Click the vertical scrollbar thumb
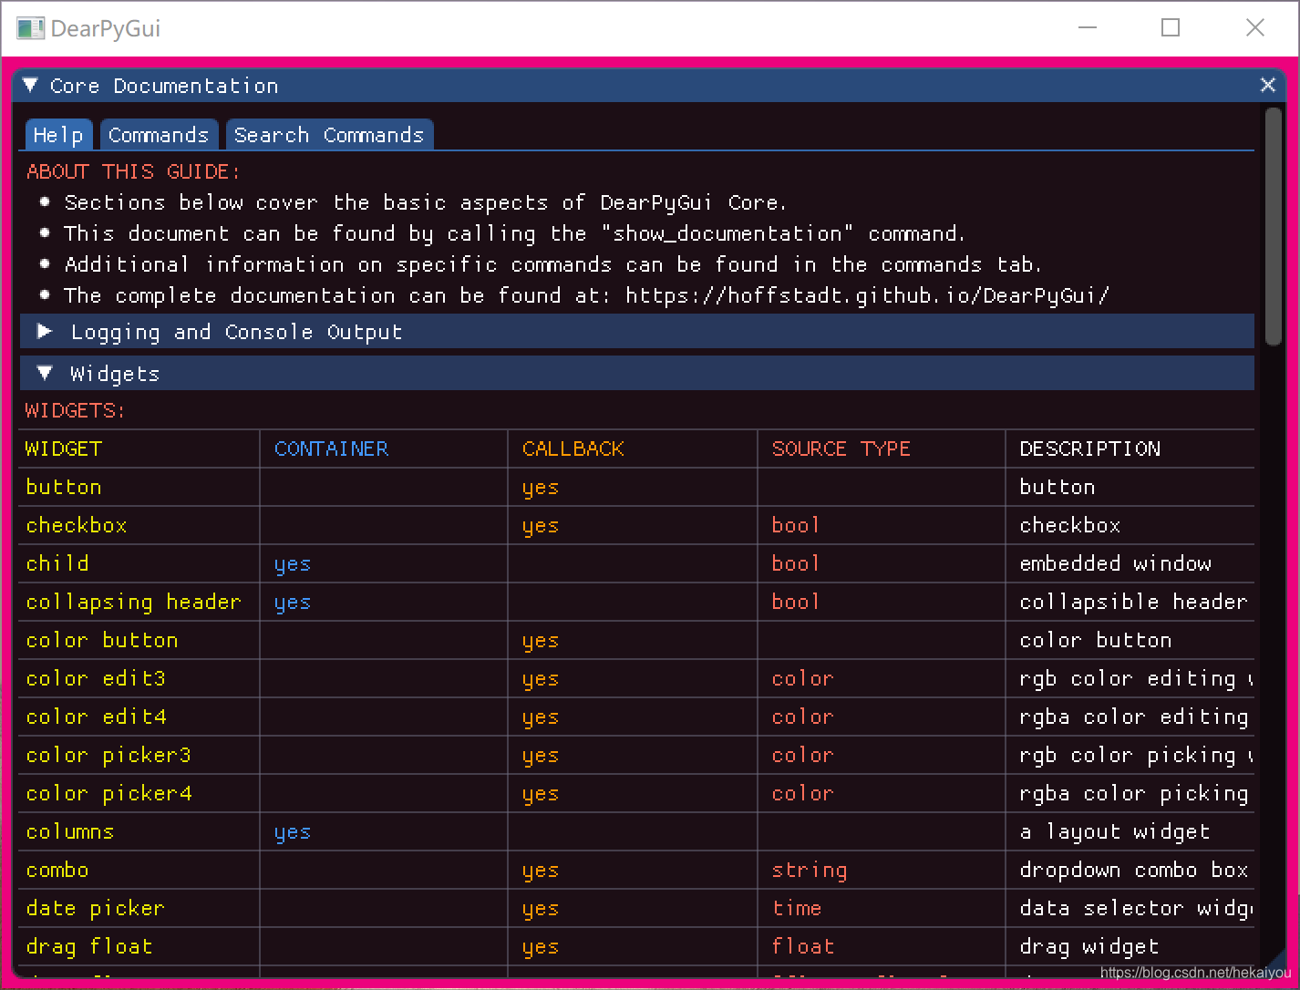1300x990 pixels. click(x=1274, y=226)
